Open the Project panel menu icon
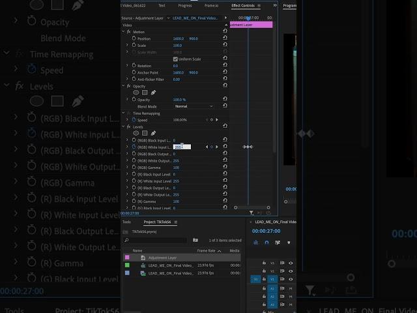Screen dimensions: 417x313 click(175, 222)
